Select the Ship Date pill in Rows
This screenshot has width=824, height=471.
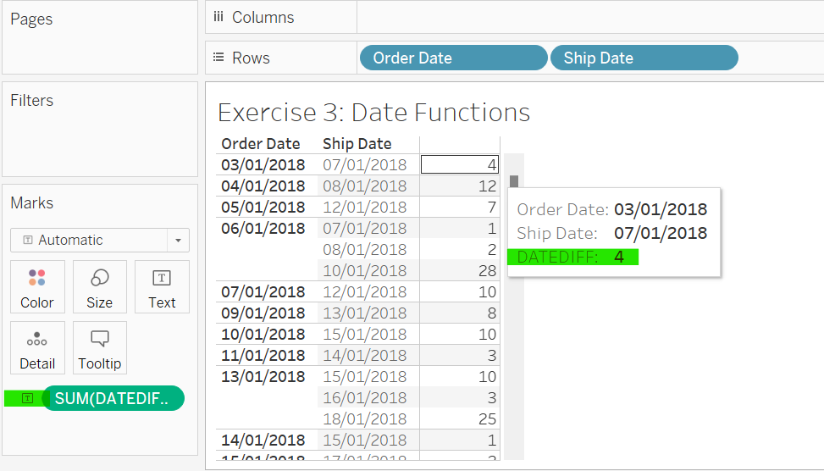coord(644,58)
